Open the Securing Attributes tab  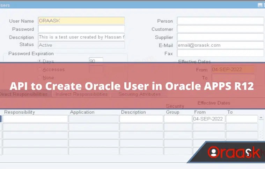point(139,94)
